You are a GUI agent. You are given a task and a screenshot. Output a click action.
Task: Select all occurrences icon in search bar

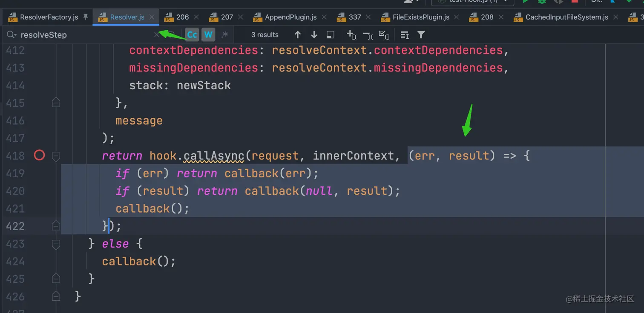coord(384,34)
